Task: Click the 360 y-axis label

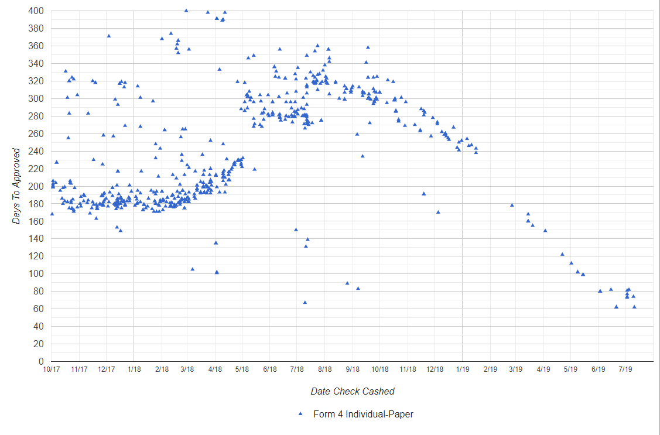Action: (36, 46)
